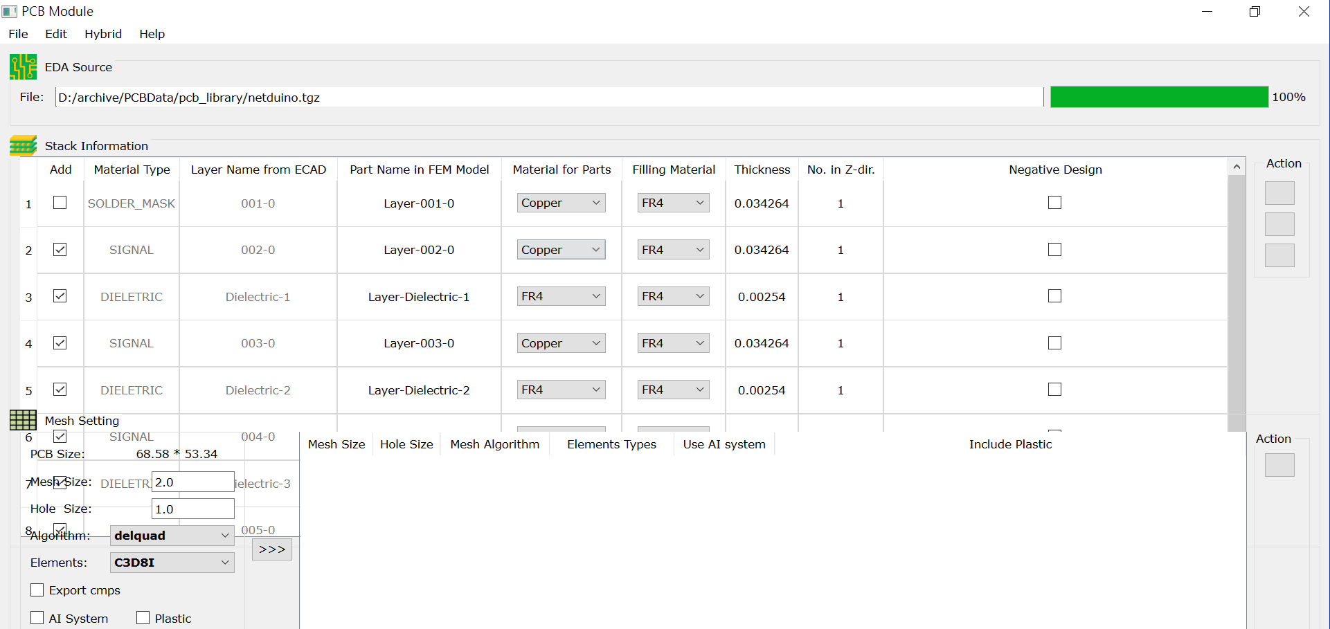Enable the Export cmps checkbox
This screenshot has height=629, width=1330.
point(37,590)
